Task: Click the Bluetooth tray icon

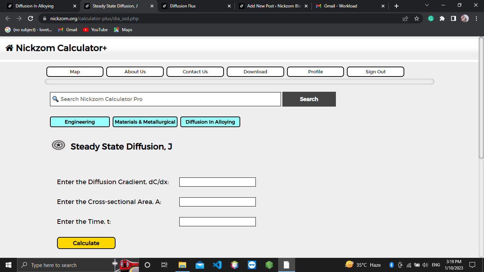Action: pos(392,265)
